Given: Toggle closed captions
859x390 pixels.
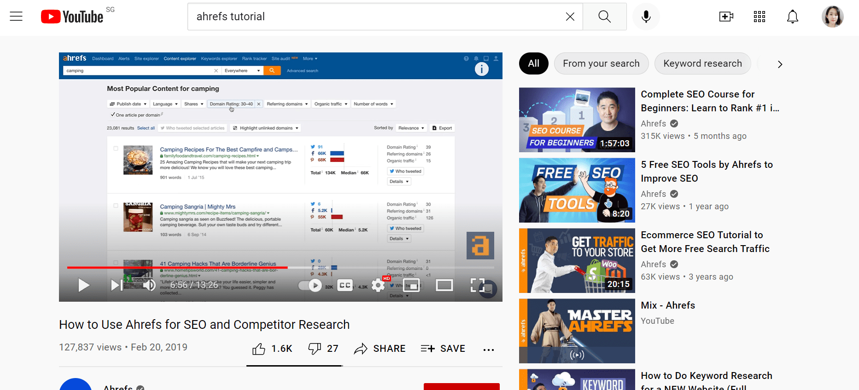Looking at the screenshot, I should point(345,285).
